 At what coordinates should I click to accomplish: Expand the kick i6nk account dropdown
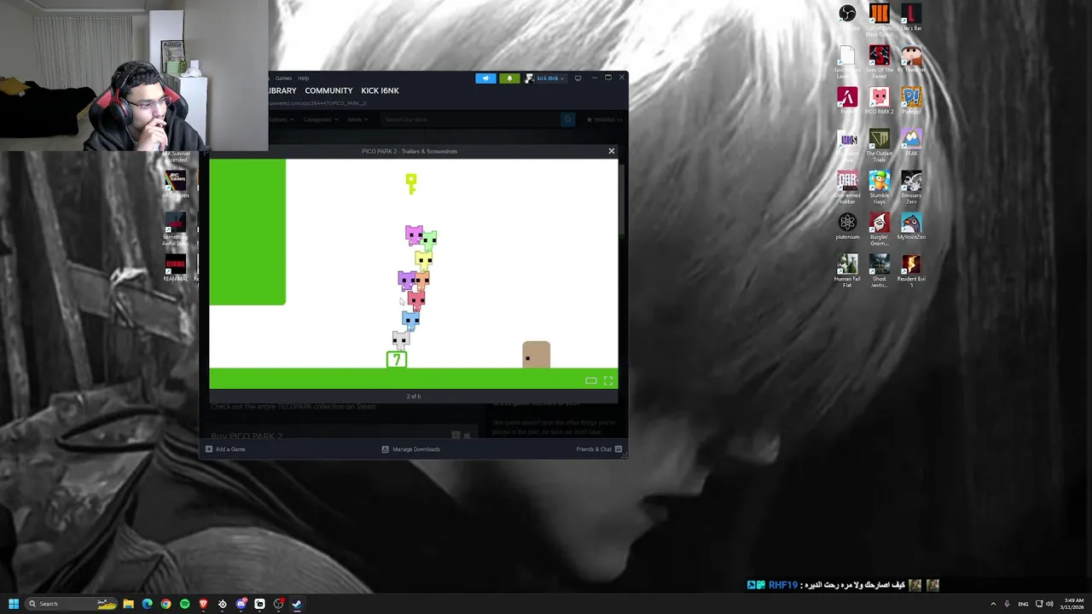[545, 78]
